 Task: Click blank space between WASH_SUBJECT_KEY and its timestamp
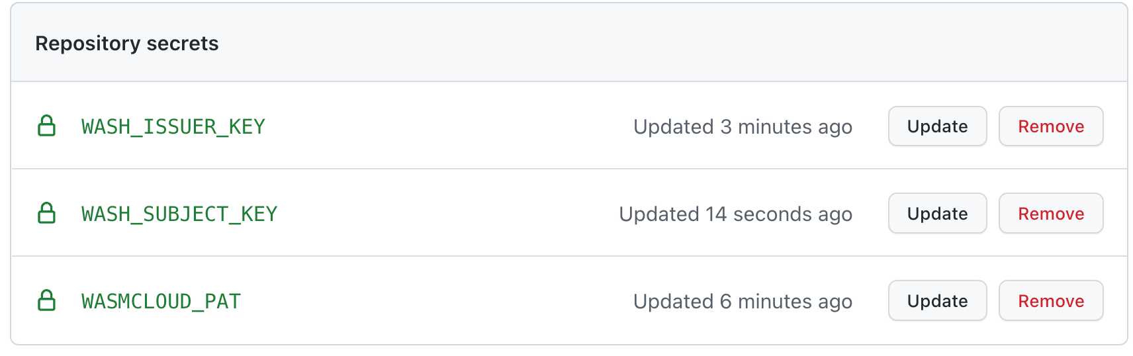[x=450, y=214]
